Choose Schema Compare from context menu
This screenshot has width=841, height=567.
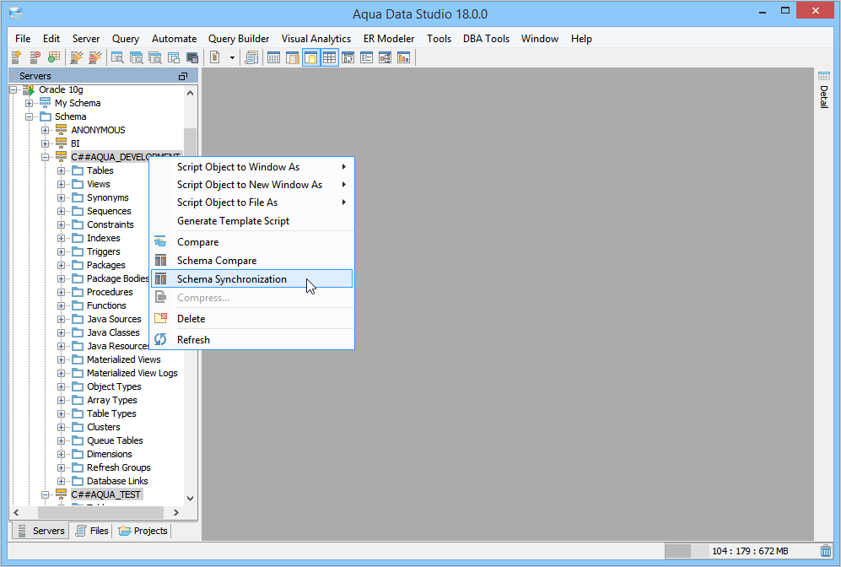tap(251, 261)
